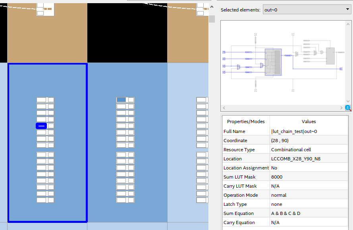Click the Sum LUT Mask property label
353x230 pixels.
239,177
